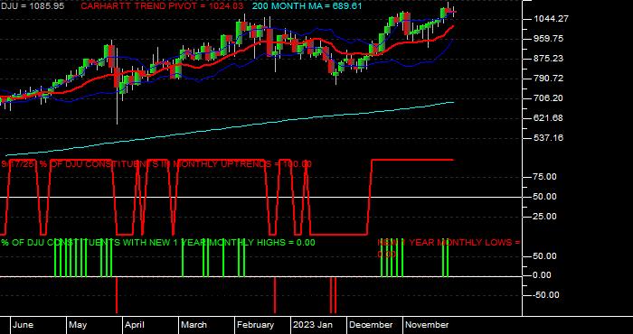Click the new 1 year monthly highs label
Screen dimensions: 633x334
pos(158,243)
